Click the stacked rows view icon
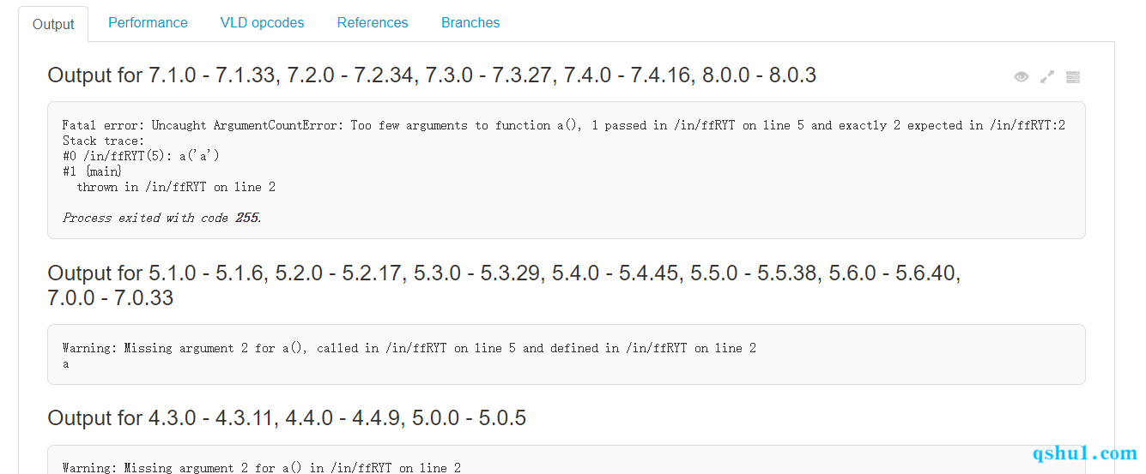 coord(1073,77)
